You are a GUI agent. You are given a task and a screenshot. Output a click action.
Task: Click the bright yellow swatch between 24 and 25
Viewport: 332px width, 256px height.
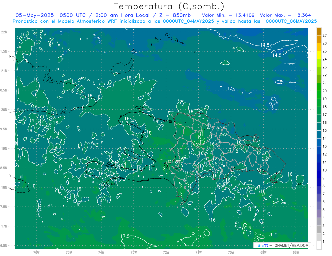point(319,55)
